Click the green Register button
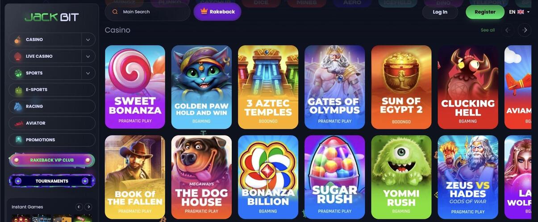Viewport: 538px width, 222px height. click(x=485, y=12)
